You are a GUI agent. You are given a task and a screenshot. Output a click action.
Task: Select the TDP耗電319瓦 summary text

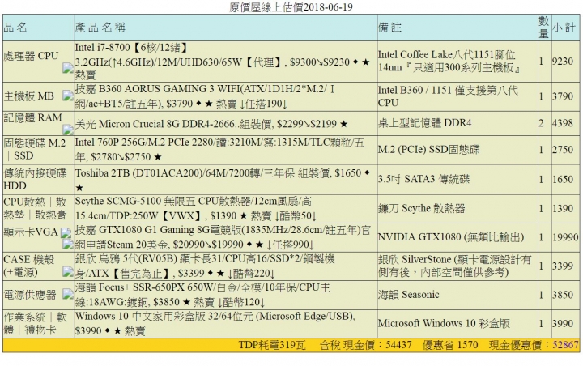coord(272,345)
